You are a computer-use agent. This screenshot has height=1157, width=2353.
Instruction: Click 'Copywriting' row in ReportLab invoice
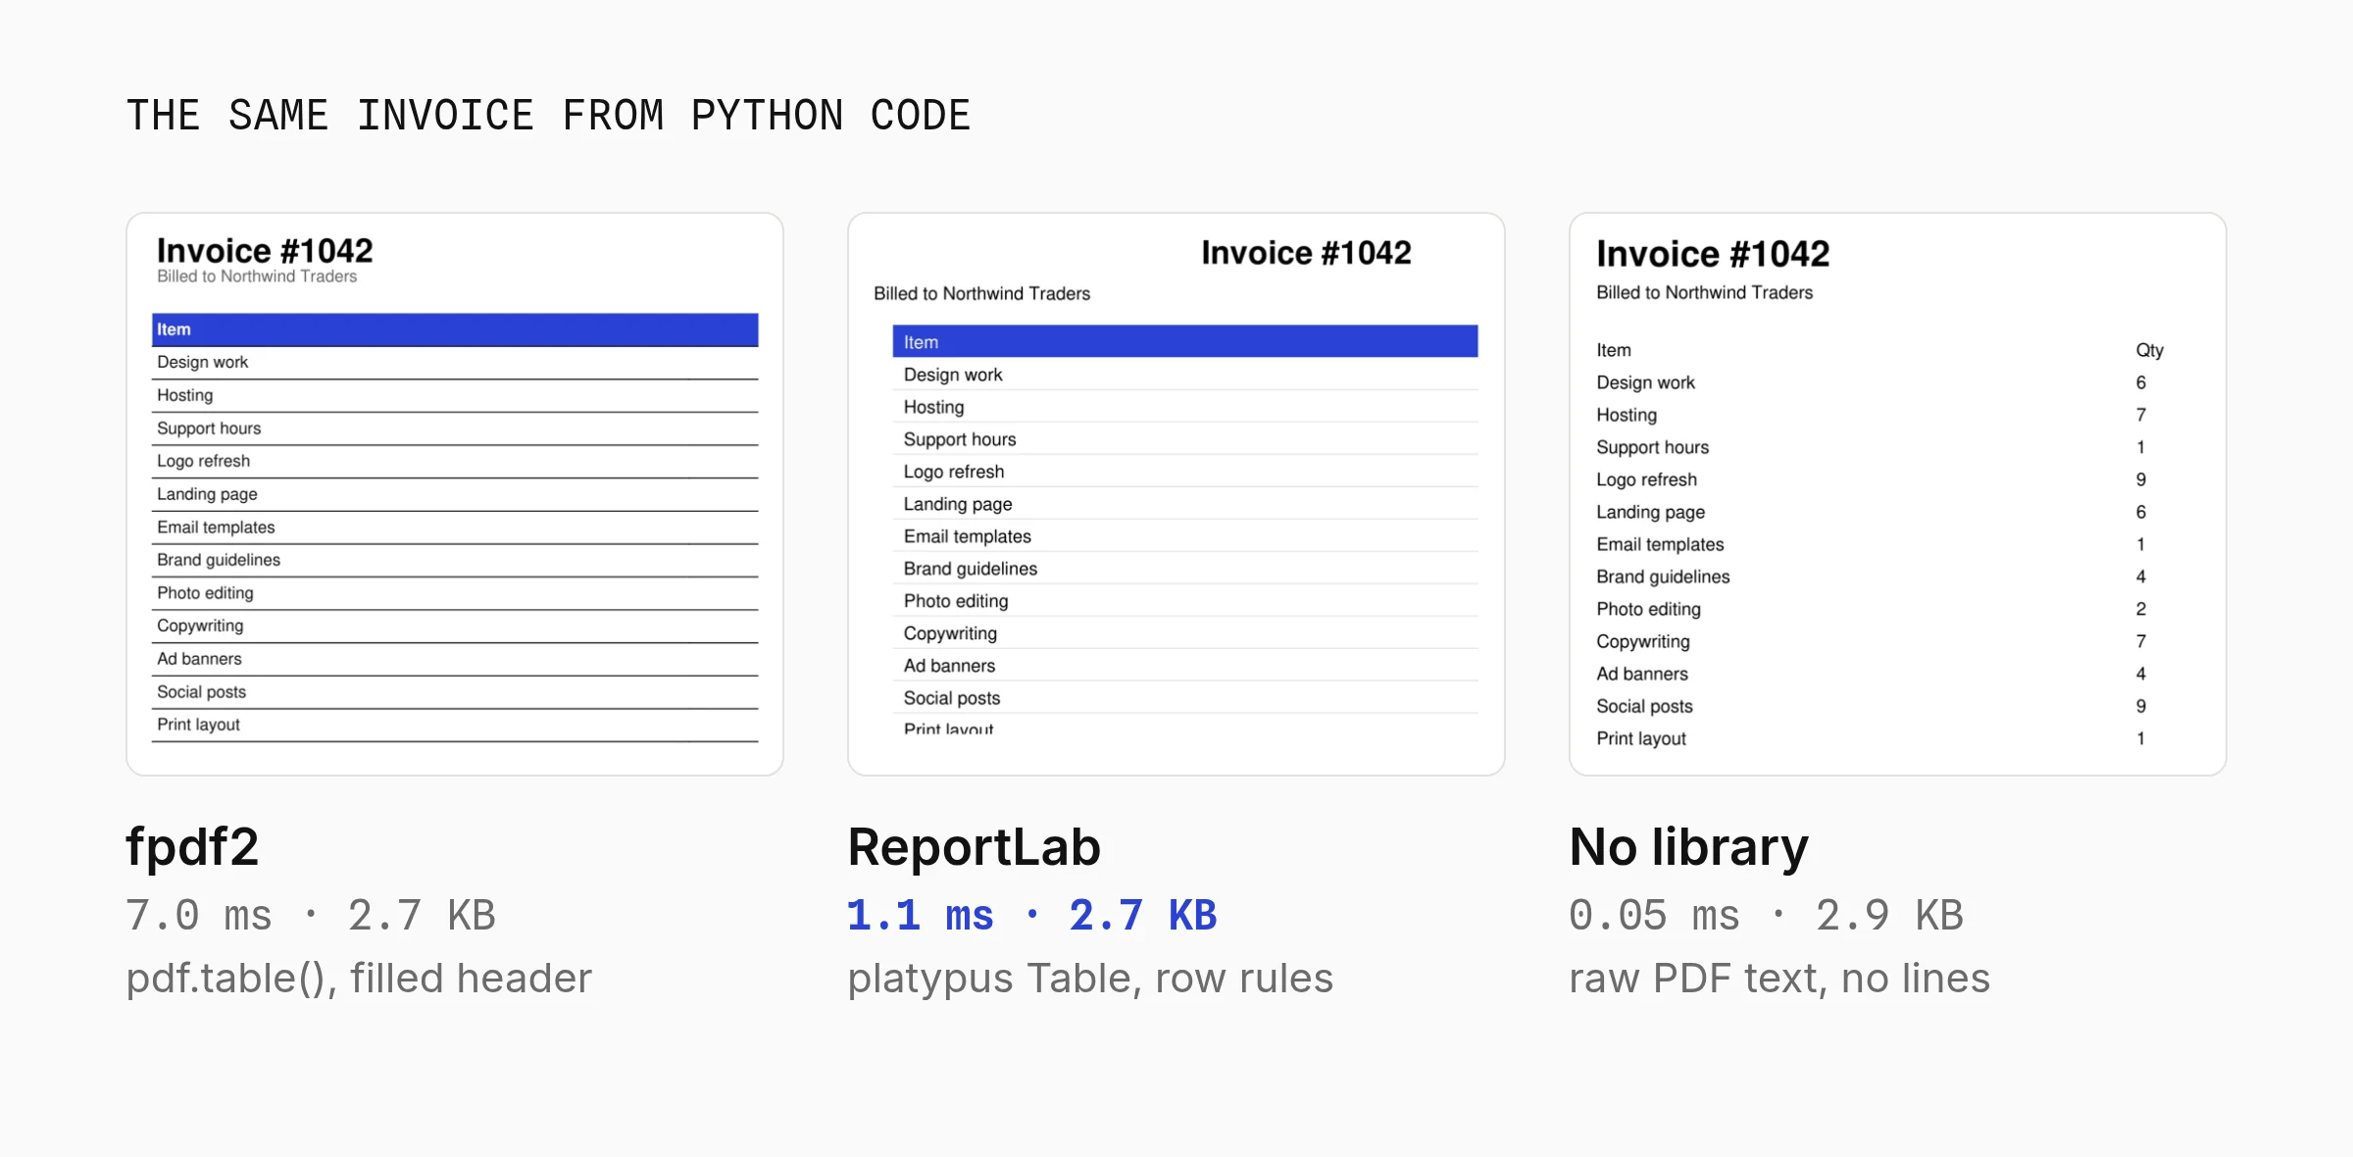click(1185, 633)
